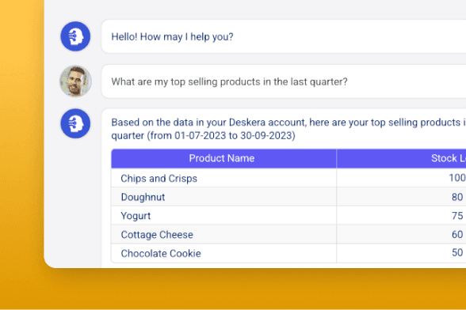Viewport: 466px width, 310px height.
Task: Click the stock value 60 for Cottage Cheese
Action: [457, 234]
